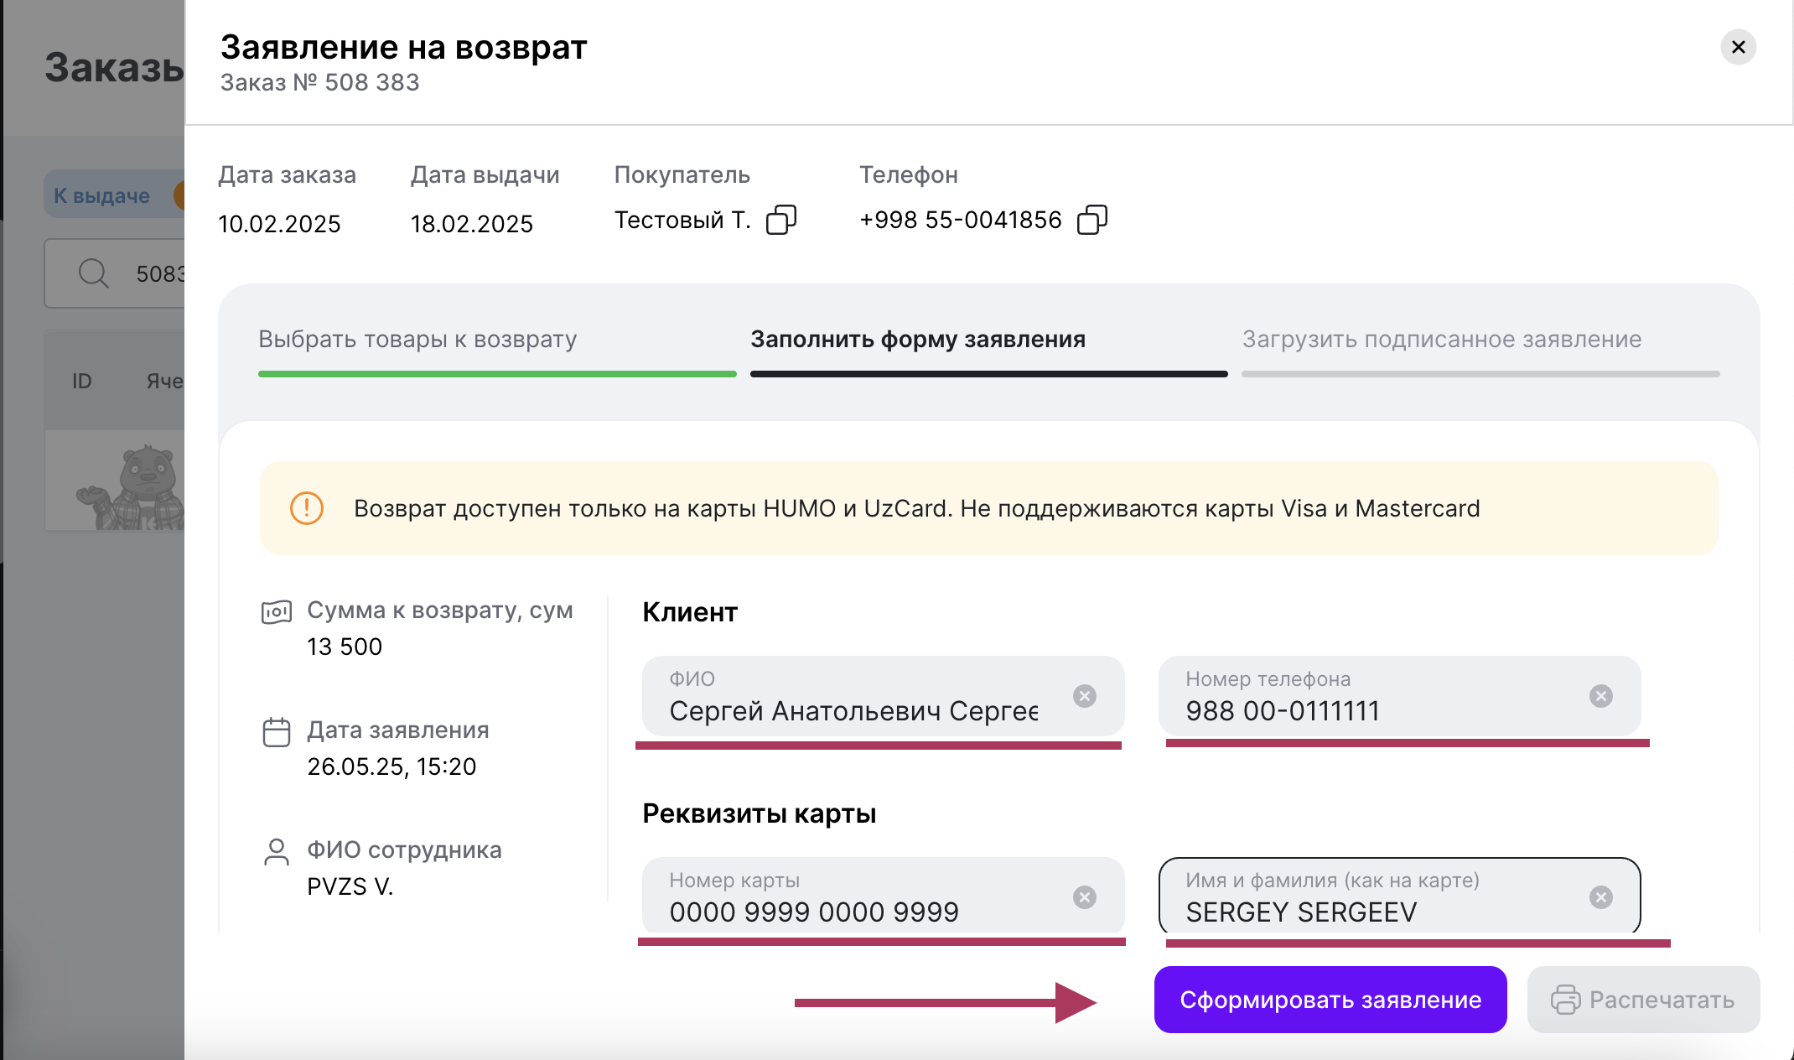This screenshot has width=1794, height=1060.
Task: Edit the Номер телефона input
Action: click(x=1375, y=711)
